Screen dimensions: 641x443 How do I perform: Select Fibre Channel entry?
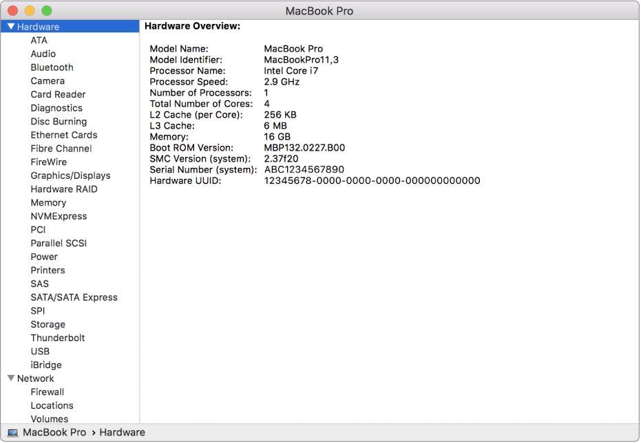61,149
